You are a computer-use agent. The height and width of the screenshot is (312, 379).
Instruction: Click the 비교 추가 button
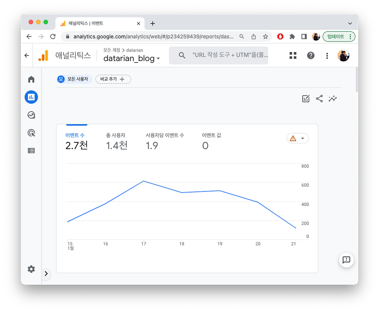tap(113, 79)
